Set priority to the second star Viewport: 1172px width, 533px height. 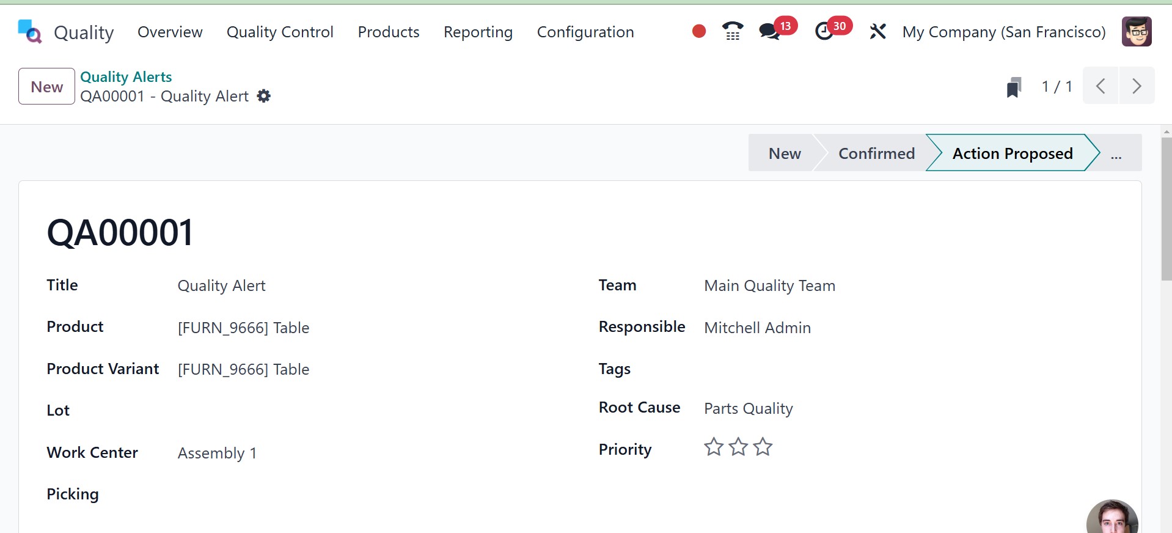[738, 447]
